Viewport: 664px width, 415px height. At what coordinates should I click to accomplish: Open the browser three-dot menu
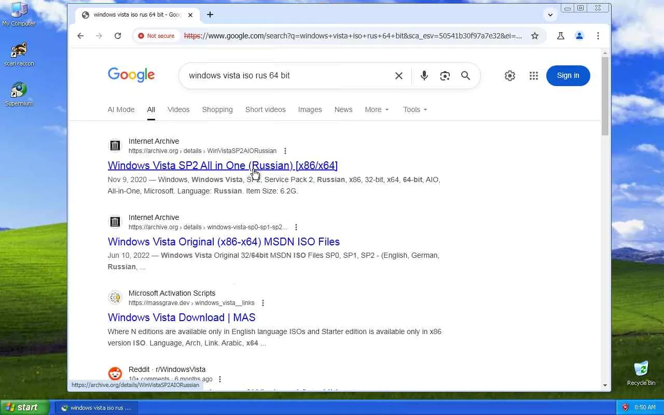point(598,36)
